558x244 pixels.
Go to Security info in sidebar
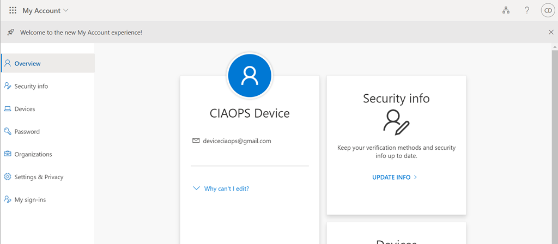[x=31, y=86]
